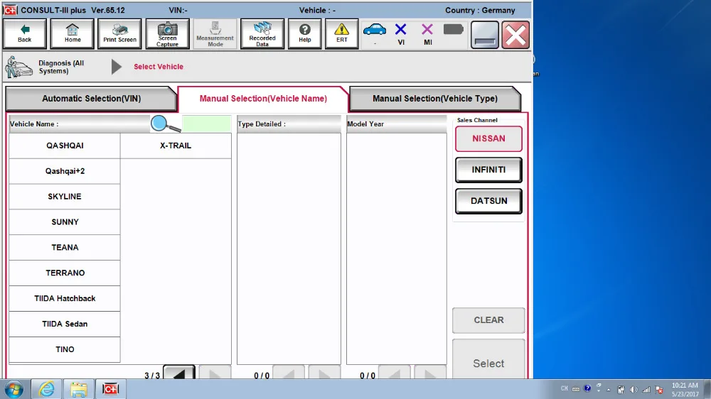Go to next Model Year page
711x399 pixels.
coord(430,372)
